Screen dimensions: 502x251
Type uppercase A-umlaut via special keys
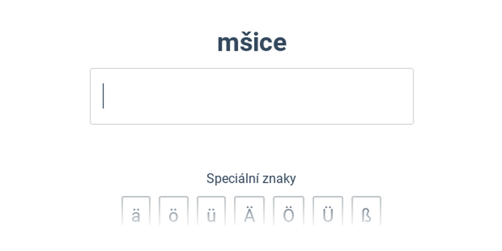click(x=249, y=212)
